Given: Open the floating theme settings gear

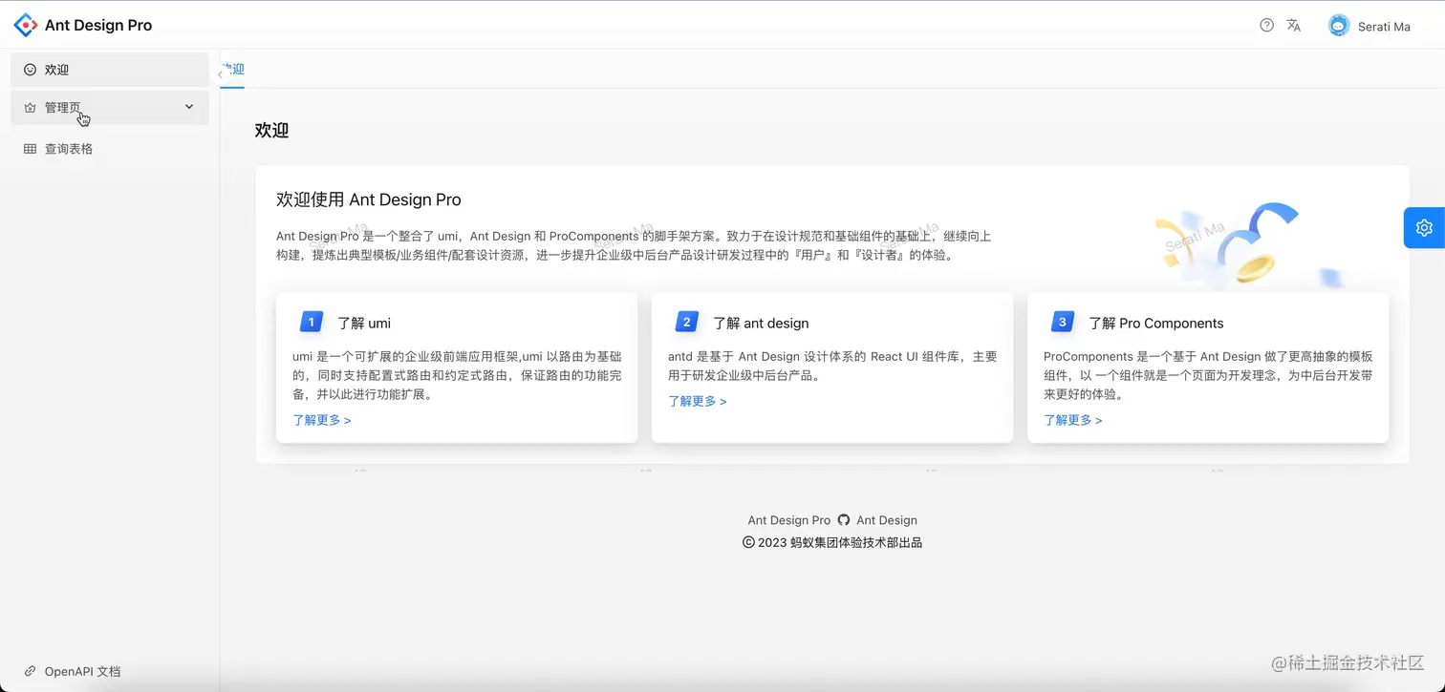Looking at the screenshot, I should (x=1423, y=227).
